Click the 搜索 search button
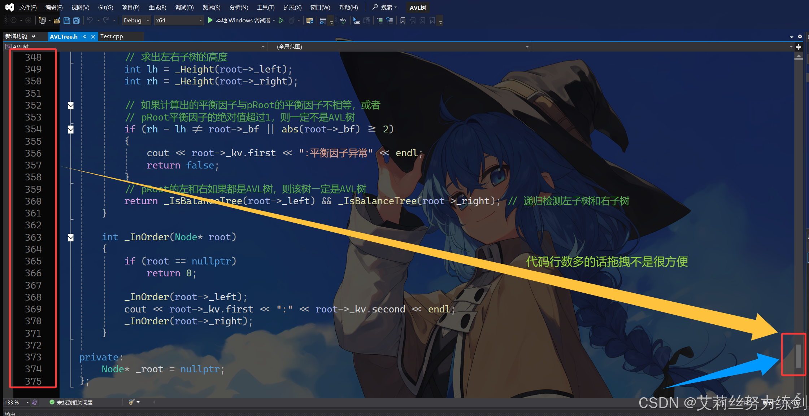Viewport: 809px width, 416px height. [385, 7]
